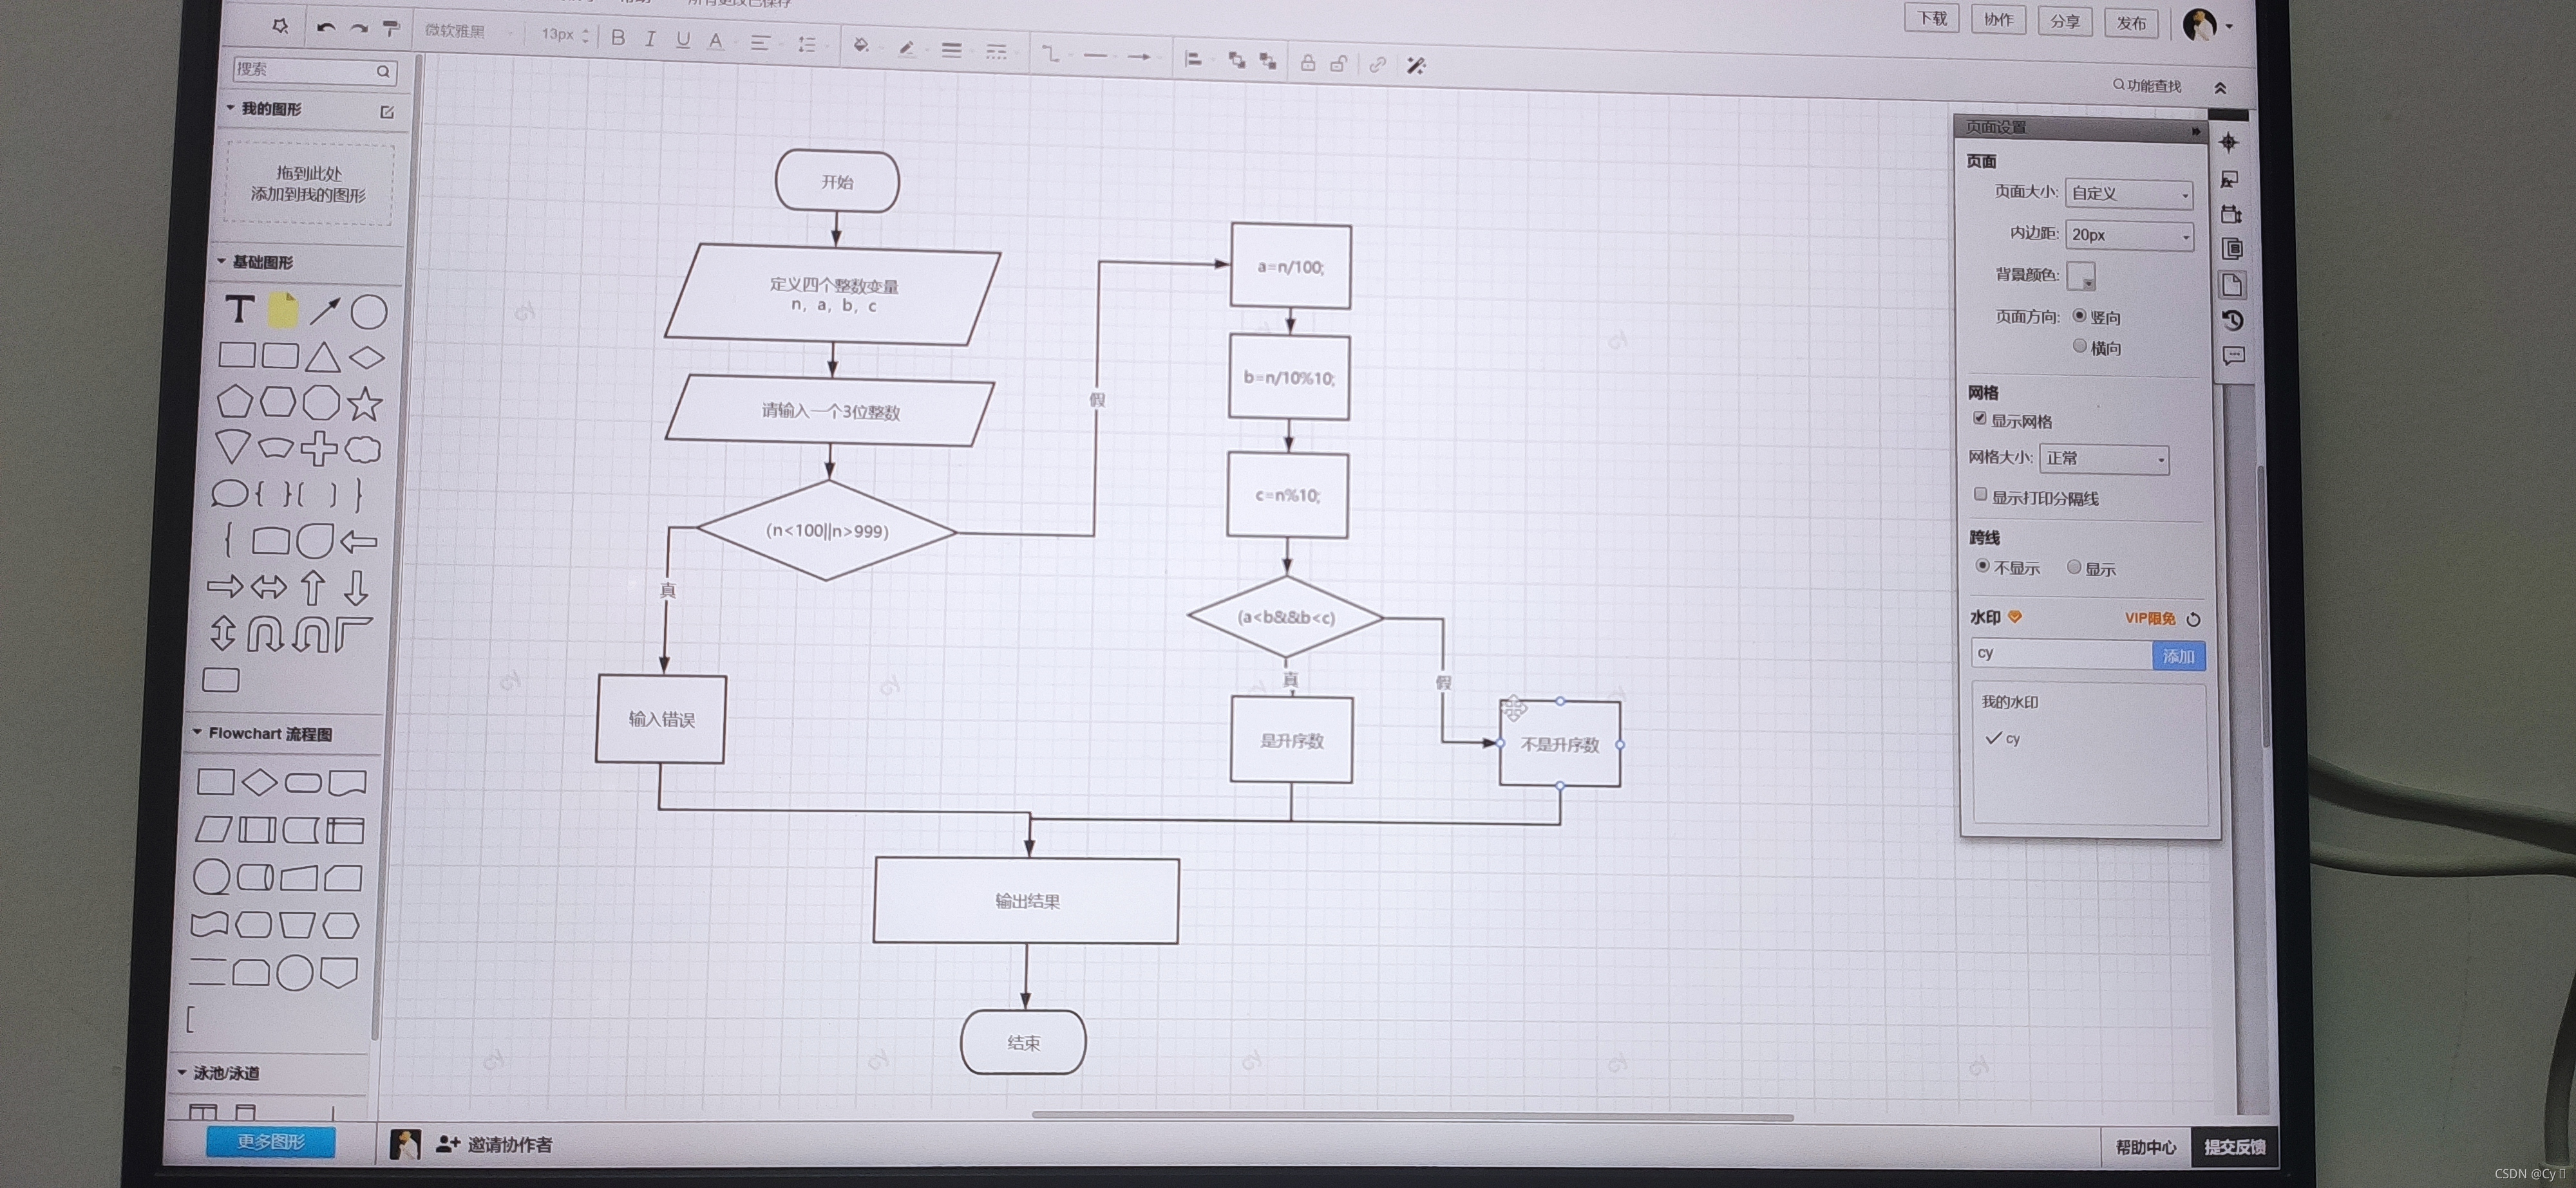Select horizontal page orientation 横向
Viewport: 2576px width, 1188px height.
point(2079,346)
